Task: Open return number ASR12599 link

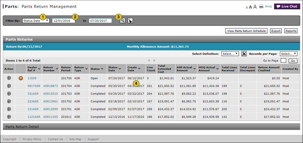Action: (x=51, y=109)
